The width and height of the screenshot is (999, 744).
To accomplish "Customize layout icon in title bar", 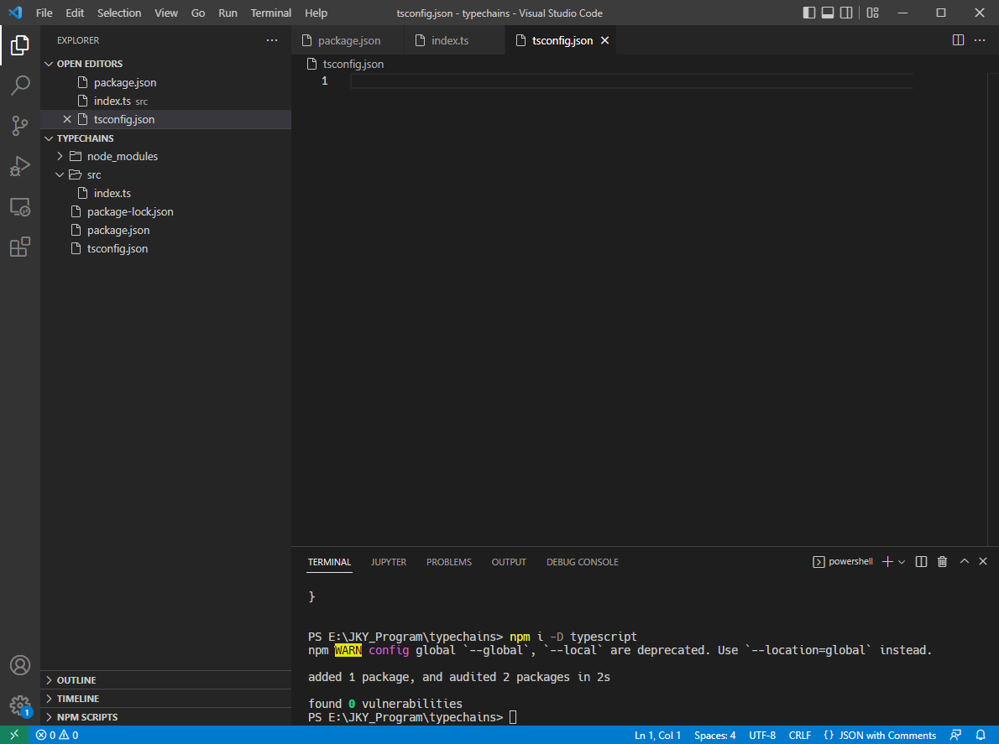I will click(873, 13).
